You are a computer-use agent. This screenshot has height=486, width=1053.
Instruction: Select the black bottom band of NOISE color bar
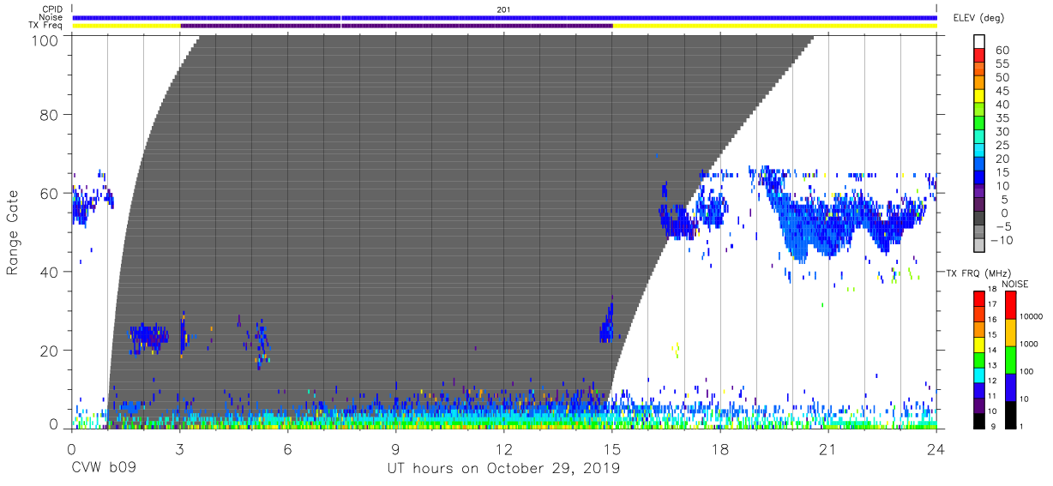[1010, 413]
